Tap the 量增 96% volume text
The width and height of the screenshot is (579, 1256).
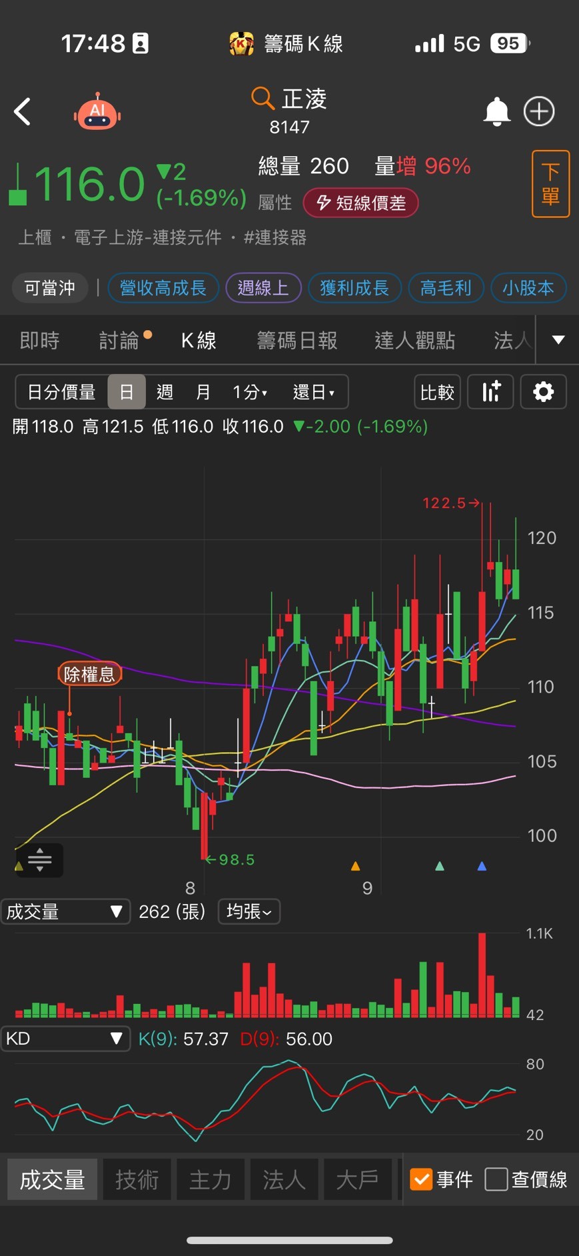(423, 166)
